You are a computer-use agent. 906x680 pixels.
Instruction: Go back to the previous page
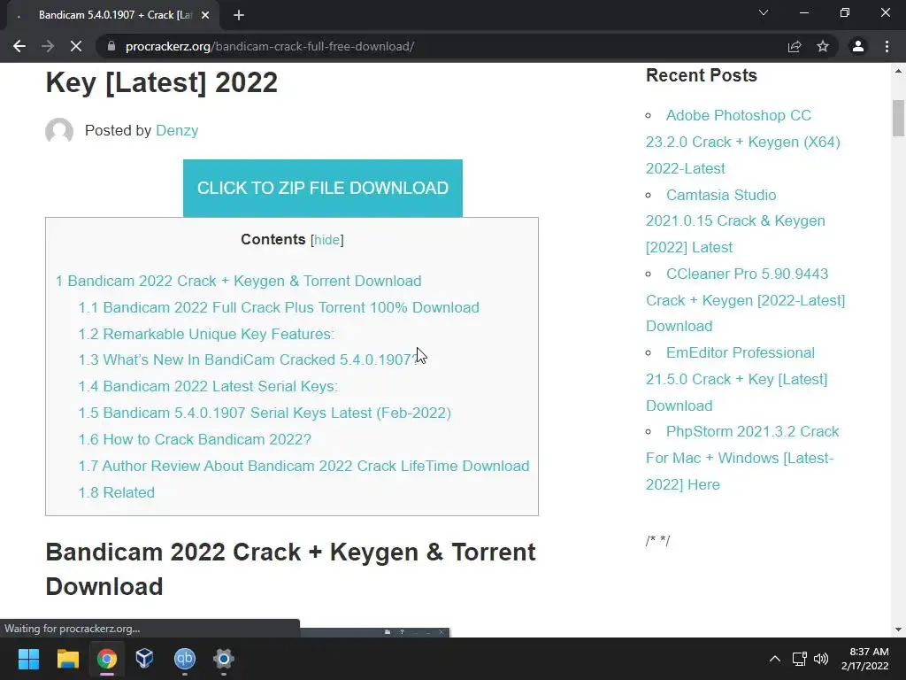tap(19, 46)
